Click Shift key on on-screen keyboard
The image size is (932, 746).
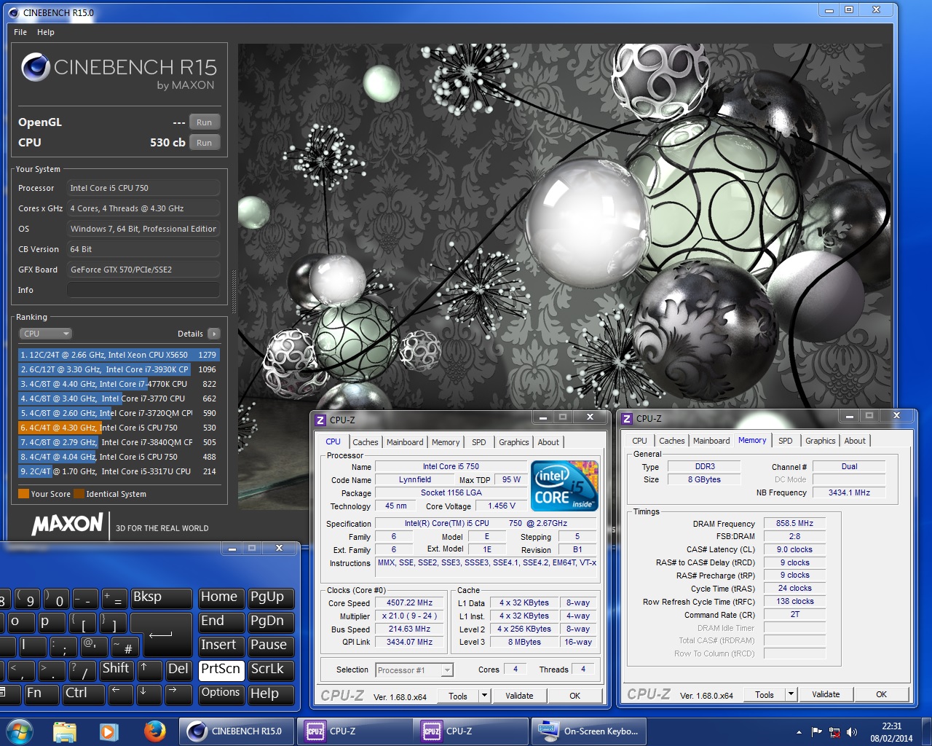pyautogui.click(x=116, y=670)
